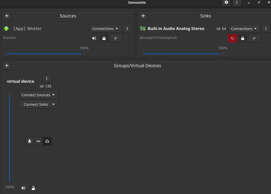Viewport: 271px width, 194px height.
Task: Toggle the Mutter primary P button
Action: pos(116,38)
